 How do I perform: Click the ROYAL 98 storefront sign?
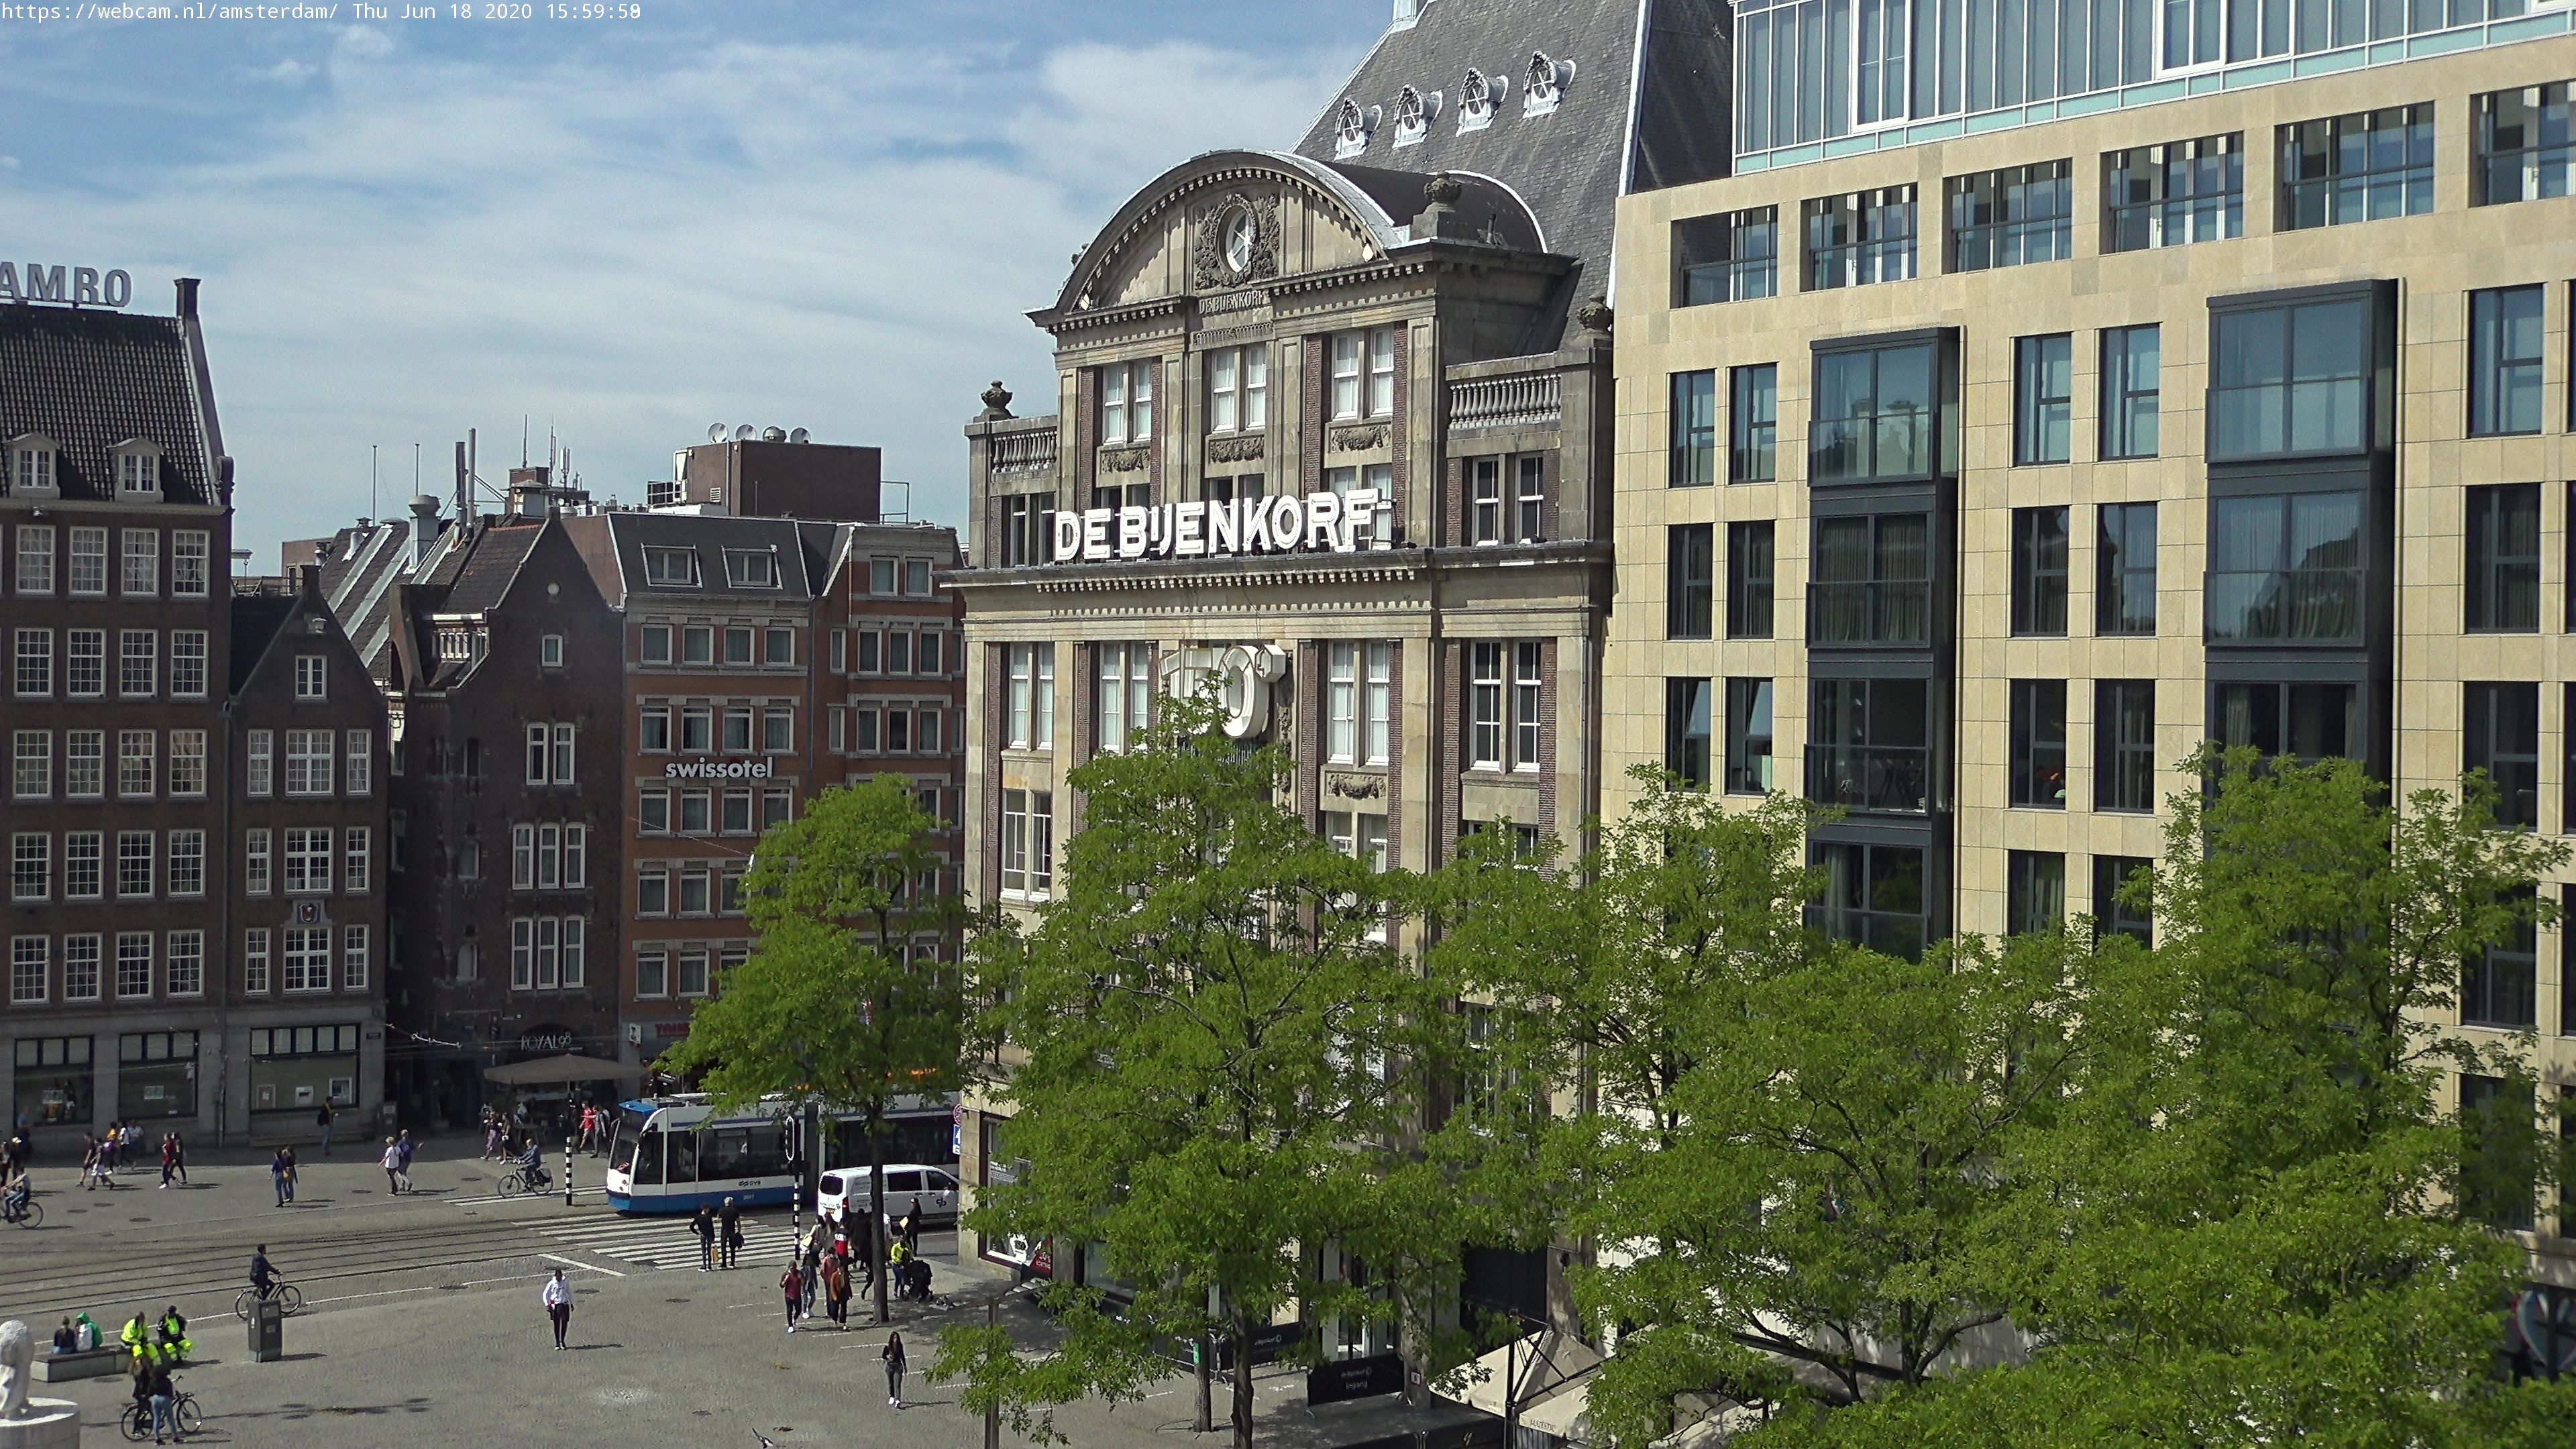pos(546,1042)
